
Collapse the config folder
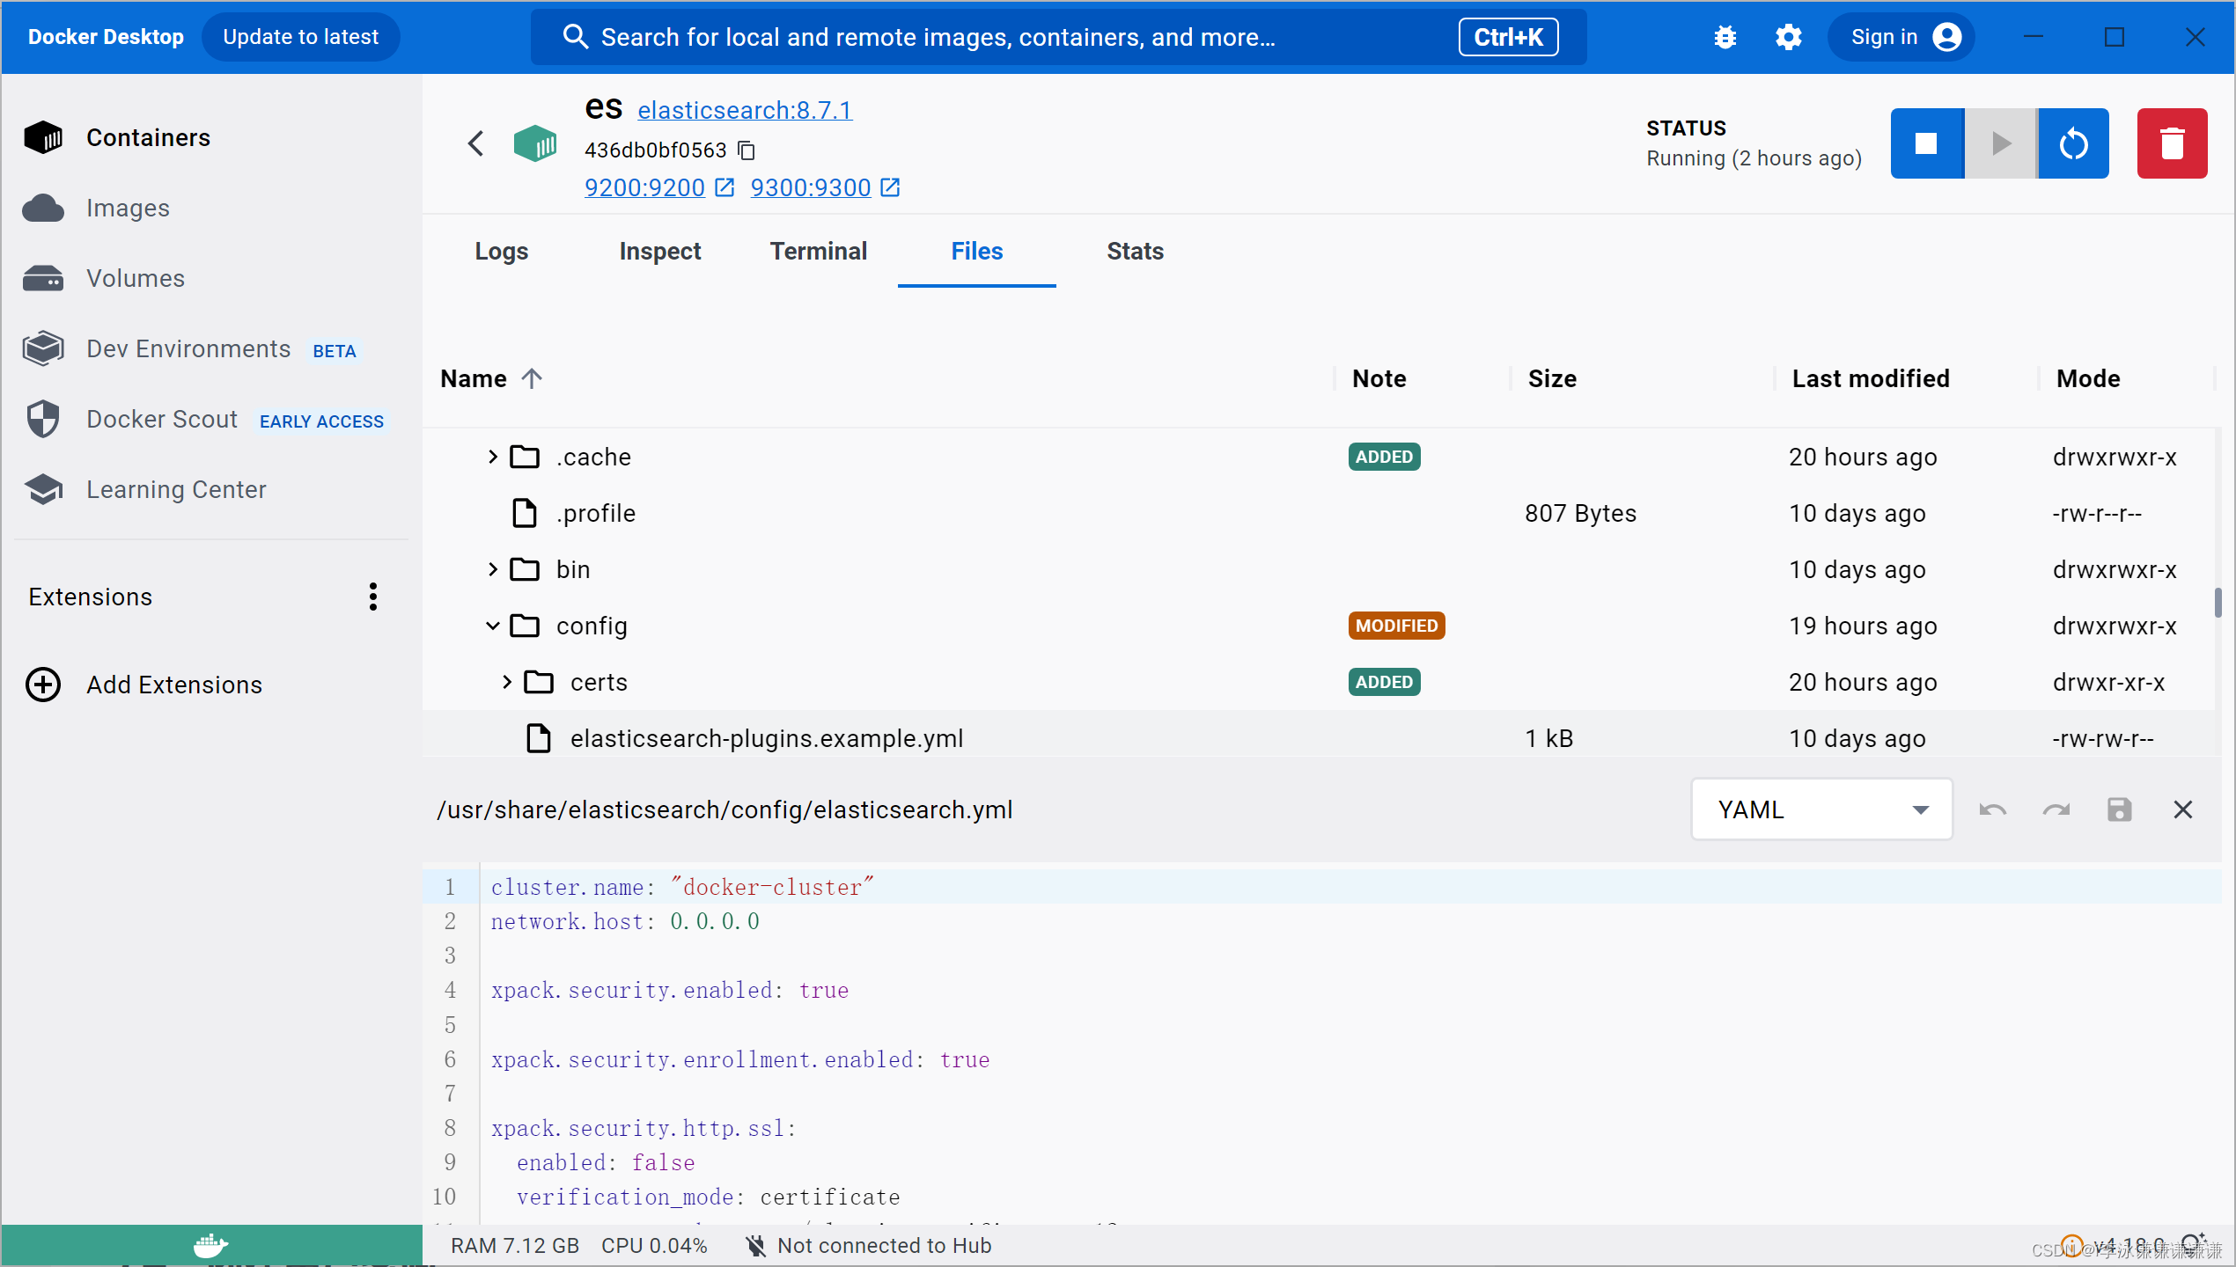pos(492,626)
